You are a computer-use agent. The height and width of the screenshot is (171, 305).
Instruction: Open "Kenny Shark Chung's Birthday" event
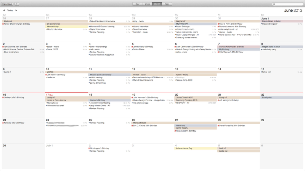[17, 24]
